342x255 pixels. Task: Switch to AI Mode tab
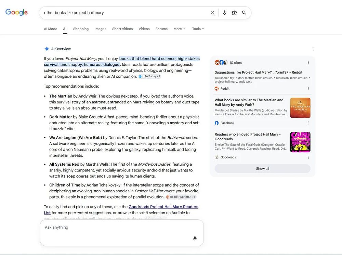click(x=50, y=29)
